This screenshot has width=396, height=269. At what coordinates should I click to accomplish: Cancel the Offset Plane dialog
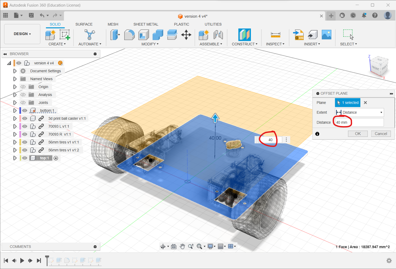(381, 134)
